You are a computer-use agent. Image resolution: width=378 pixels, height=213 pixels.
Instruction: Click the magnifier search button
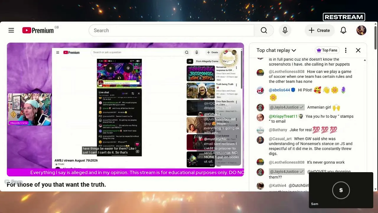tap(264, 30)
